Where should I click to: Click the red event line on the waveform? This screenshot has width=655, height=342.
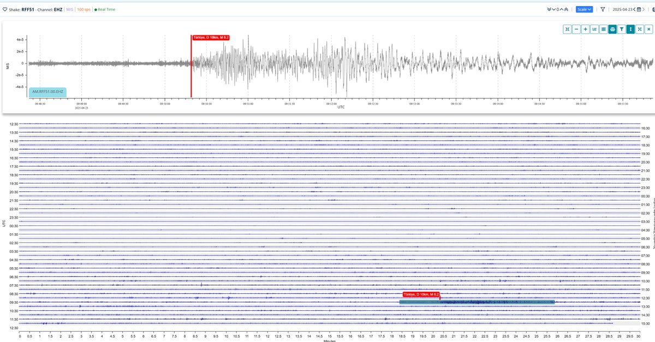click(x=192, y=66)
